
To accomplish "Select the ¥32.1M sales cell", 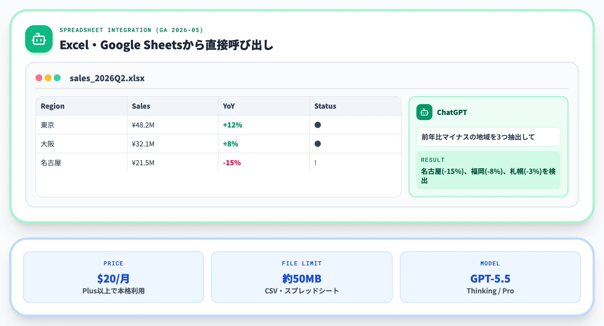I will (173, 144).
